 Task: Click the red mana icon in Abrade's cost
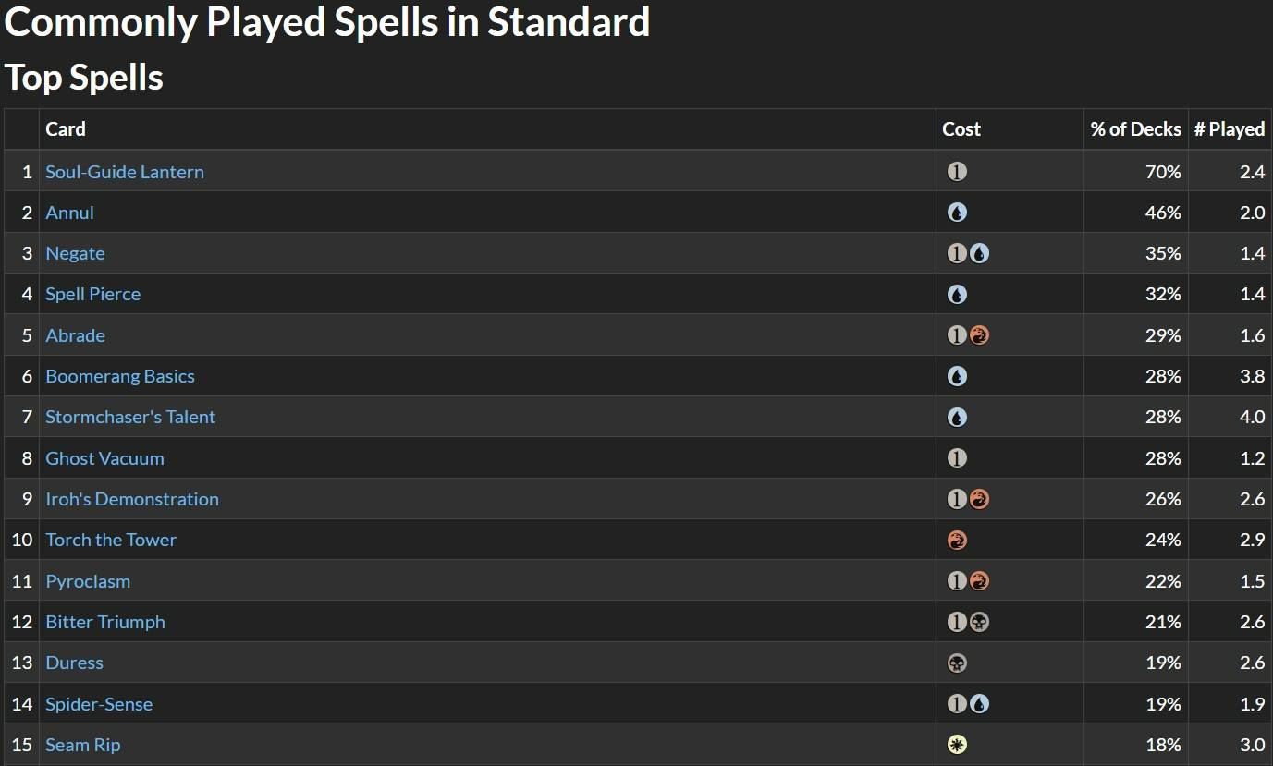pyautogui.click(x=979, y=334)
